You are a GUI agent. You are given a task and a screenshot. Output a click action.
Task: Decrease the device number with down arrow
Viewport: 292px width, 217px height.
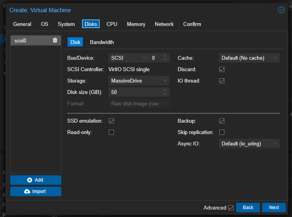pos(165,60)
